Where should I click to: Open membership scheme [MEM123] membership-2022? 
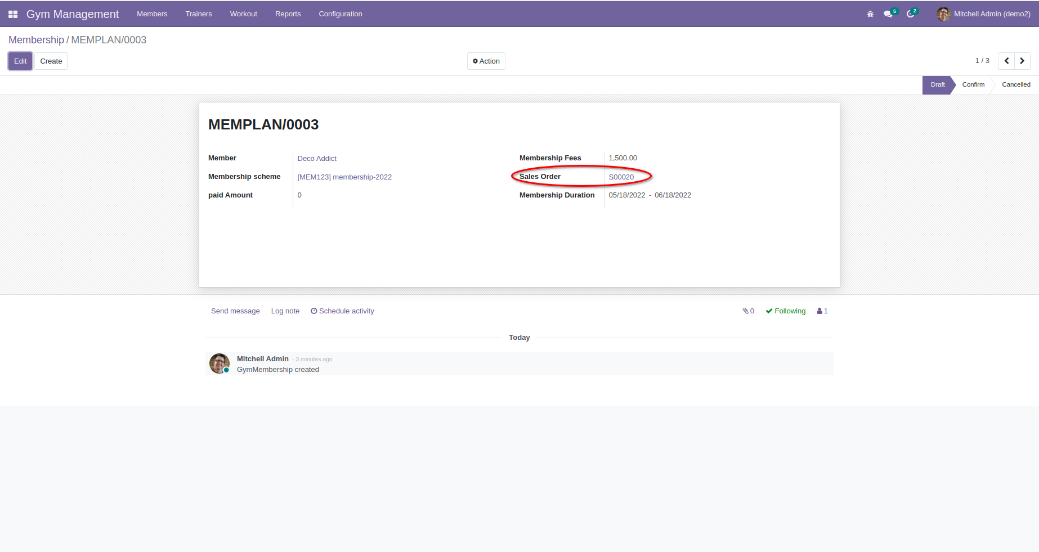pos(344,177)
